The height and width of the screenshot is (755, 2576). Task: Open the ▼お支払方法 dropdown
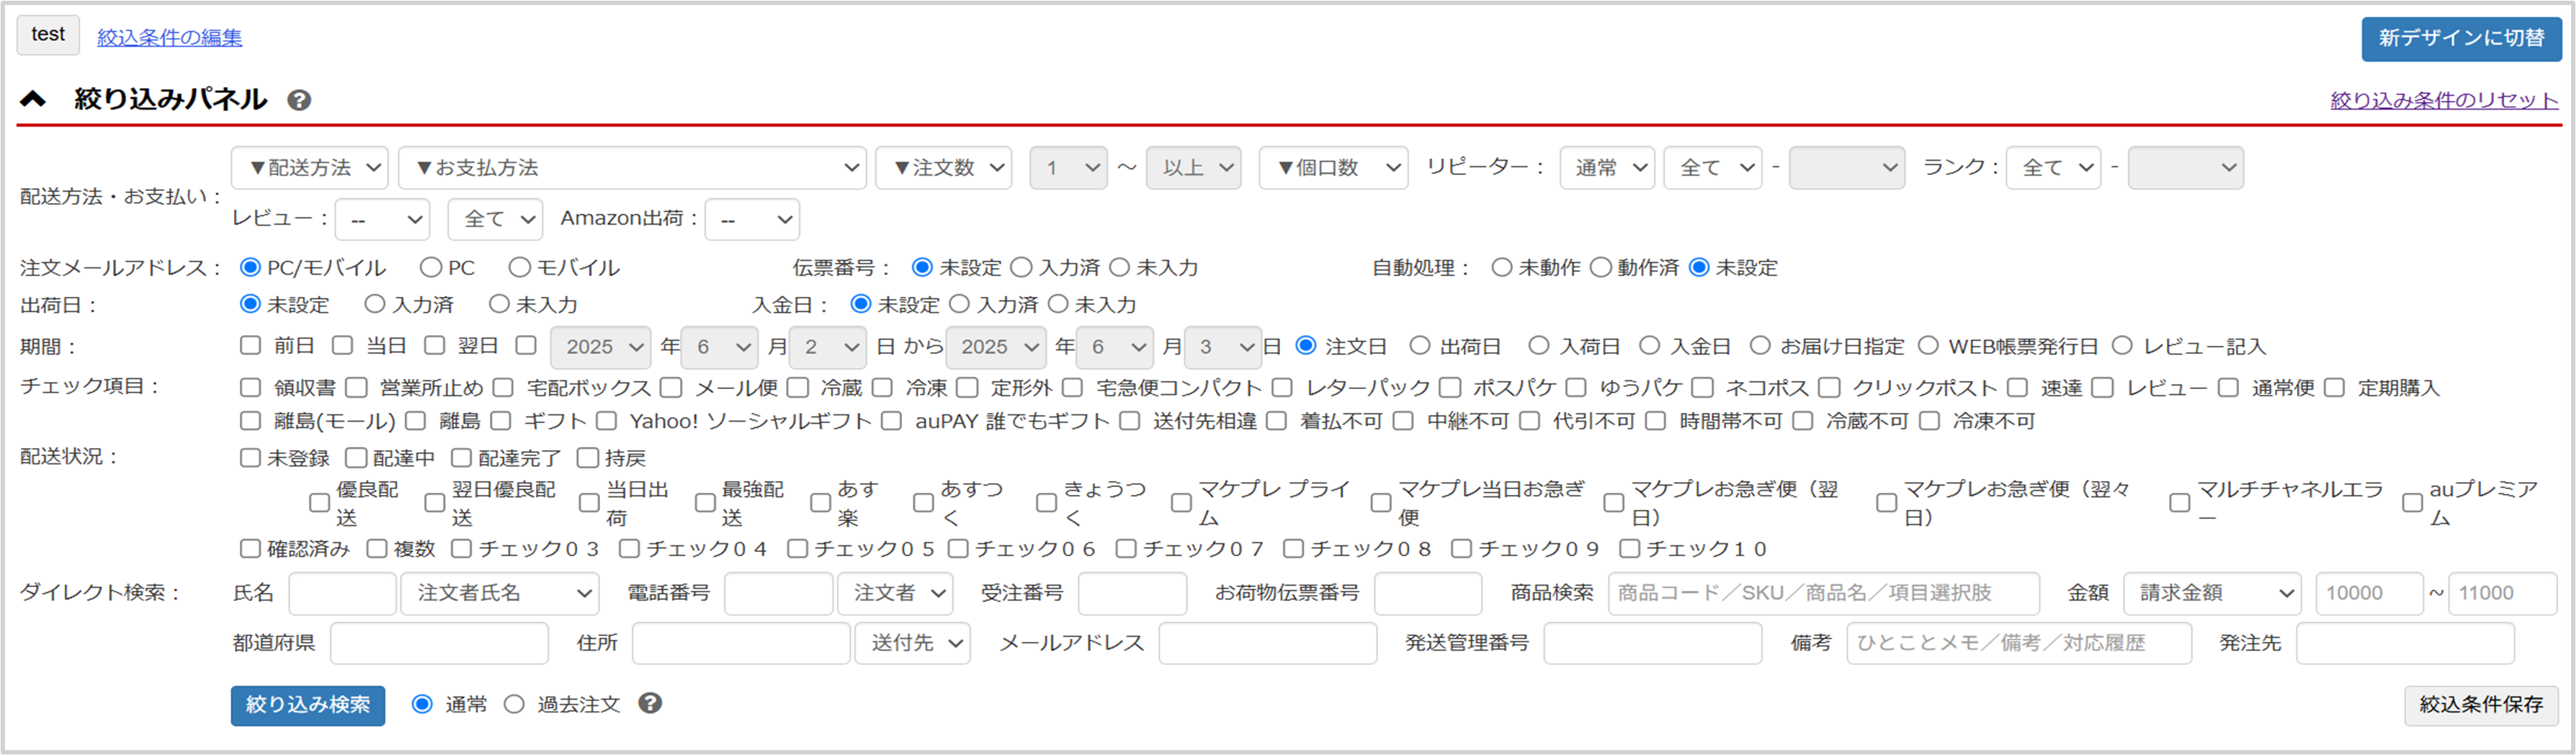coord(632,168)
